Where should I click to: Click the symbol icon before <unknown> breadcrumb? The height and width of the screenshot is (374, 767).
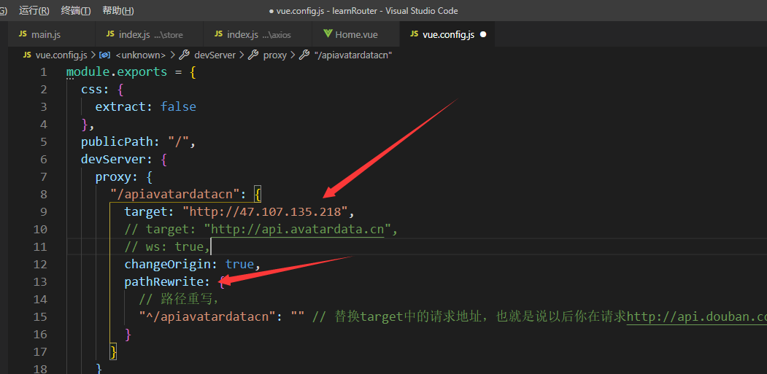pyautogui.click(x=105, y=55)
